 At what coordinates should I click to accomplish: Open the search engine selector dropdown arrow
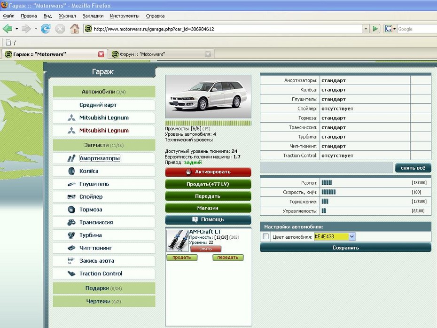[394, 29]
